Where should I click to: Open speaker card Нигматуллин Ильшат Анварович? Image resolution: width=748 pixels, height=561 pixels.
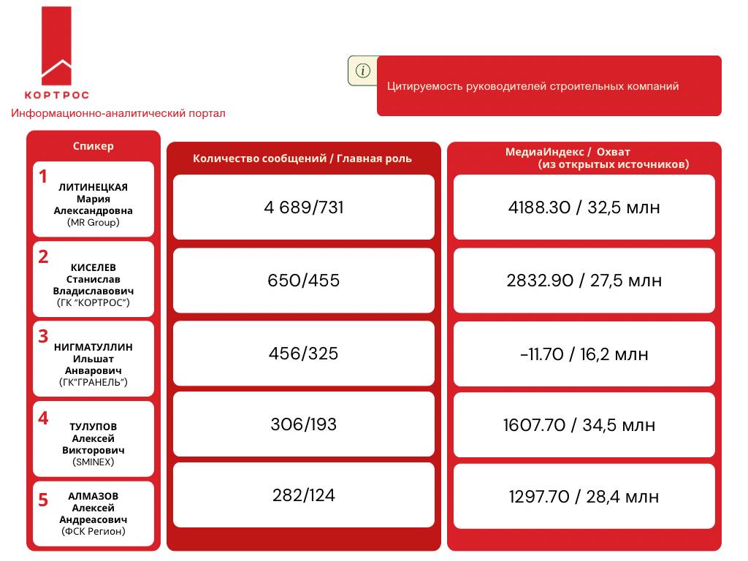click(93, 359)
